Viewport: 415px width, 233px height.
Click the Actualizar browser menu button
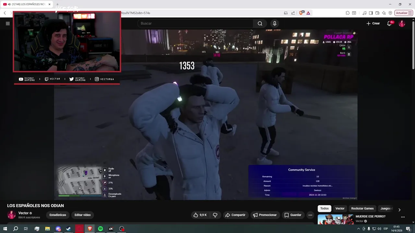pyautogui.click(x=404, y=13)
